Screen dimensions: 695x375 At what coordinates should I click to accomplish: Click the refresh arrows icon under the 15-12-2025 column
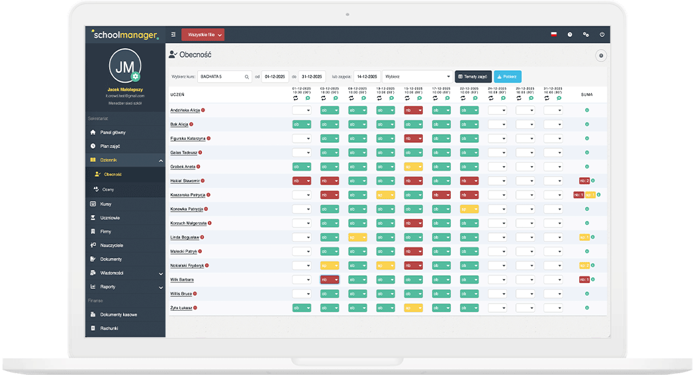[407, 97]
